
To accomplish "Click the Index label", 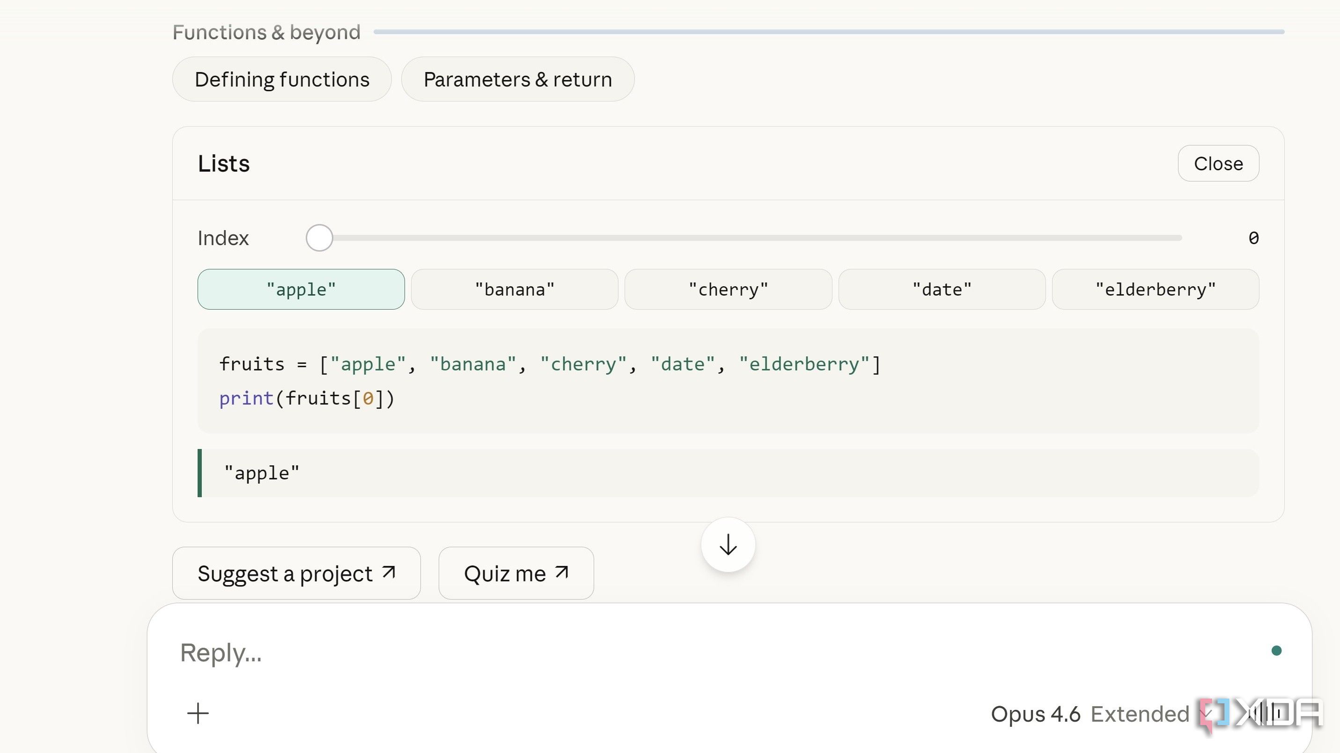I will tap(223, 238).
